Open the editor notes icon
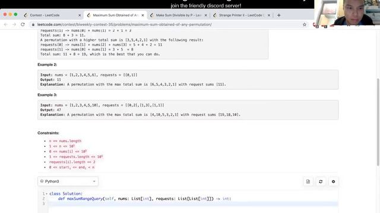 pyautogui.click(x=308, y=182)
